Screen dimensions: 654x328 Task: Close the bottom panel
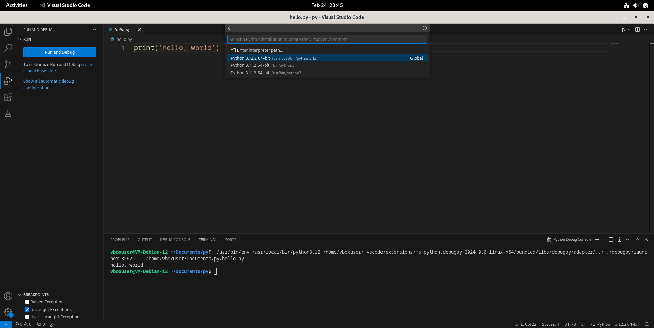646,240
